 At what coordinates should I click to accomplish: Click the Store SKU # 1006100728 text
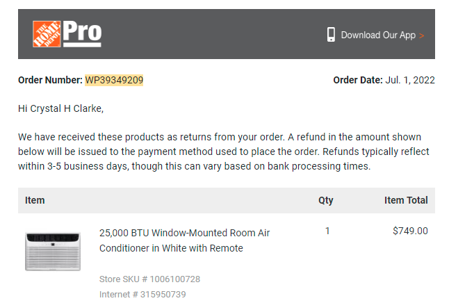[x=149, y=279]
